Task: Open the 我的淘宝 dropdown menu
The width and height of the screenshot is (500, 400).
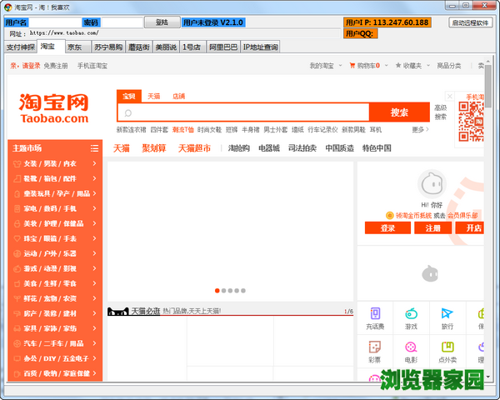Action: 324,65
